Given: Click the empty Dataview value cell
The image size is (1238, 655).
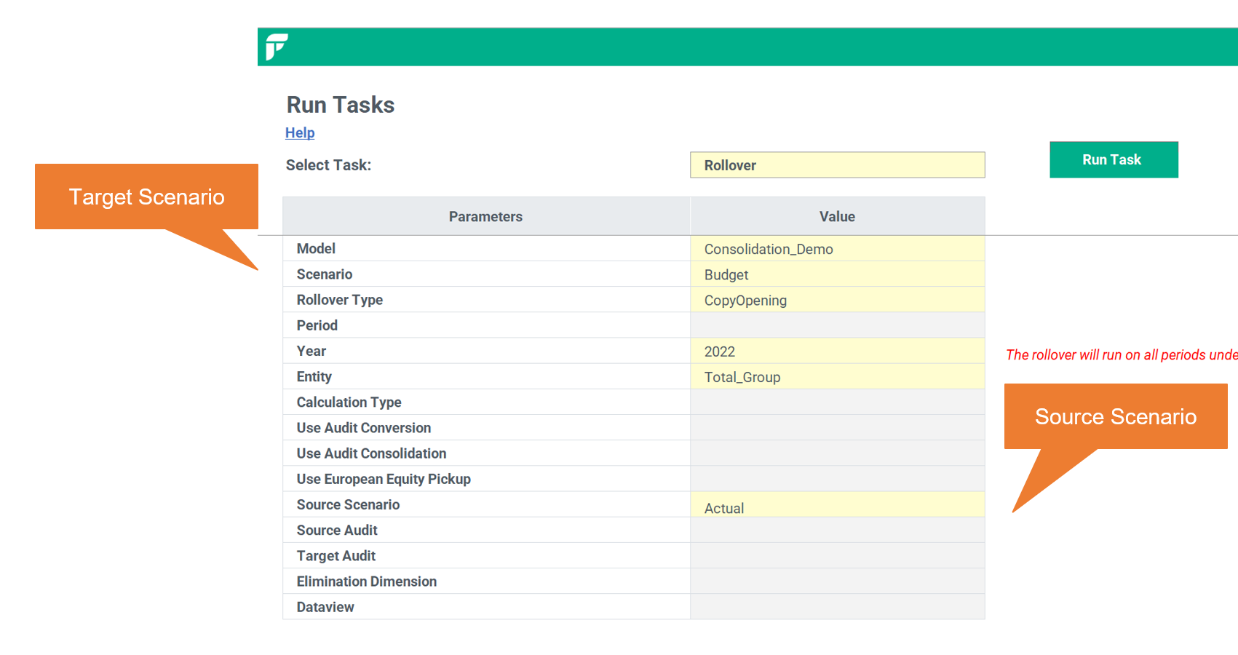Looking at the screenshot, I should point(837,606).
